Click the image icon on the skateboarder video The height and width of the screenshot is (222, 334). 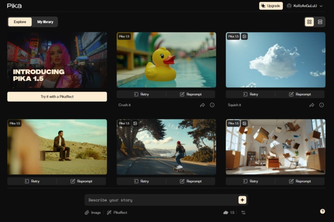coord(135,123)
